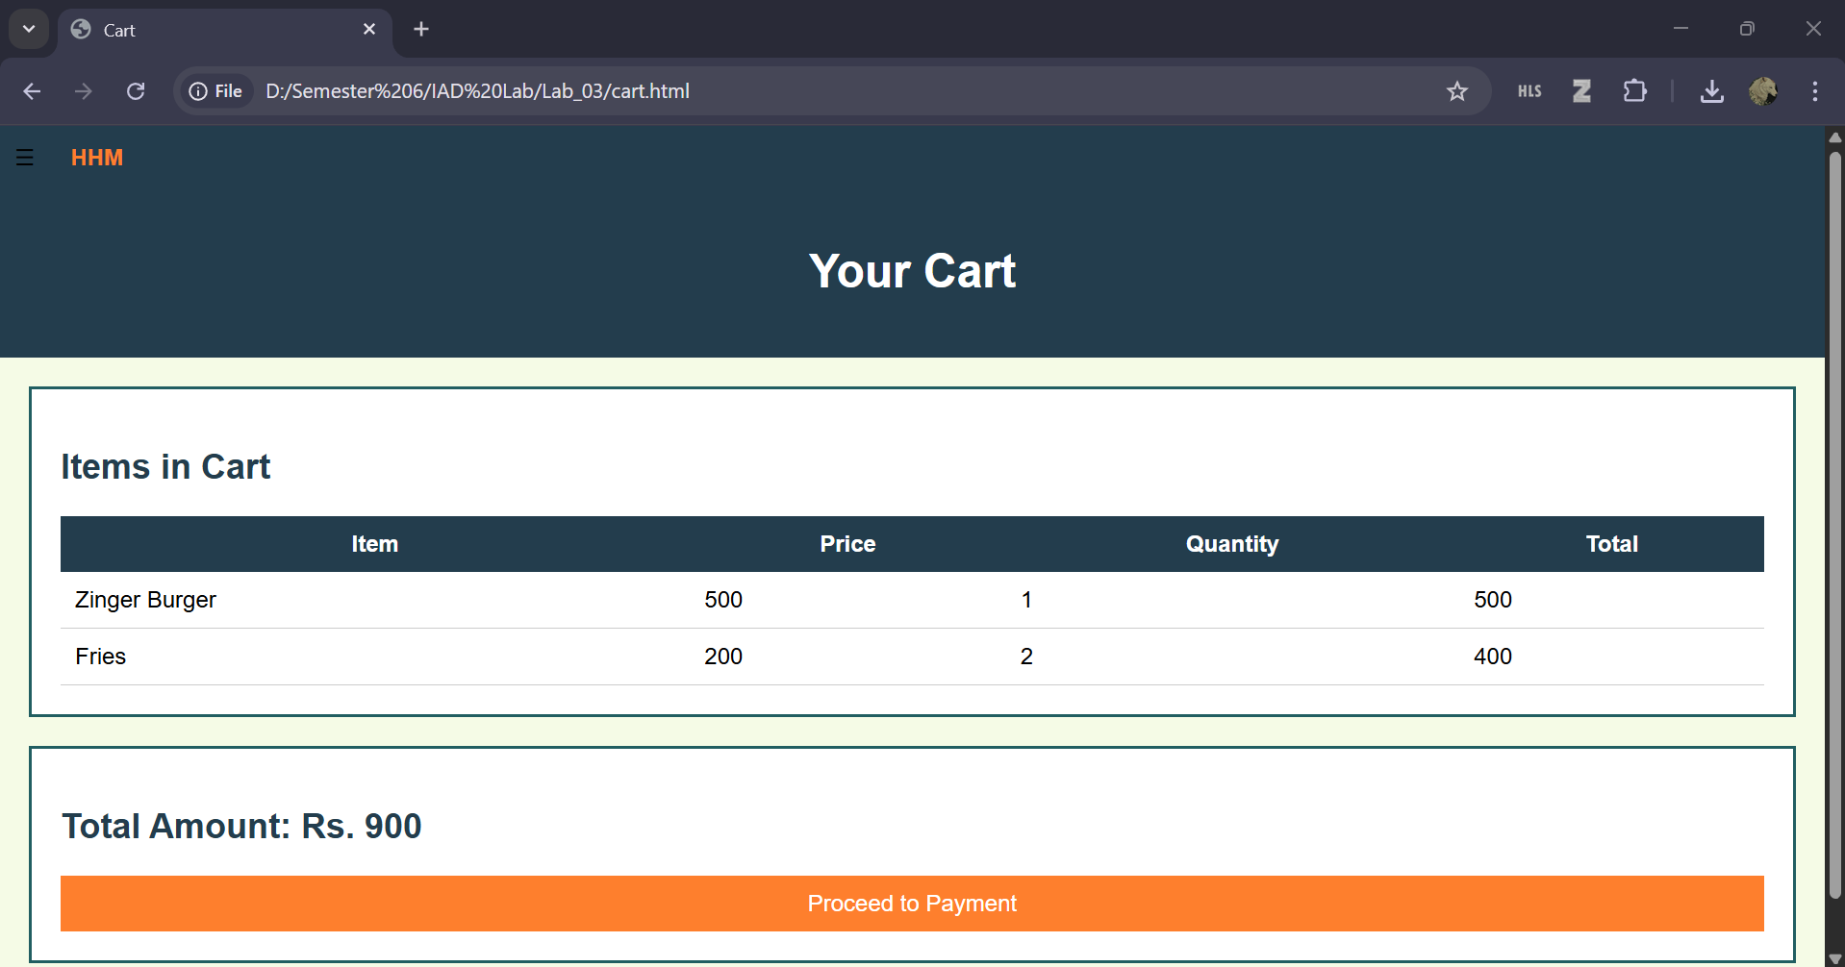
Task: Reload the cart page
Action: 136,91
